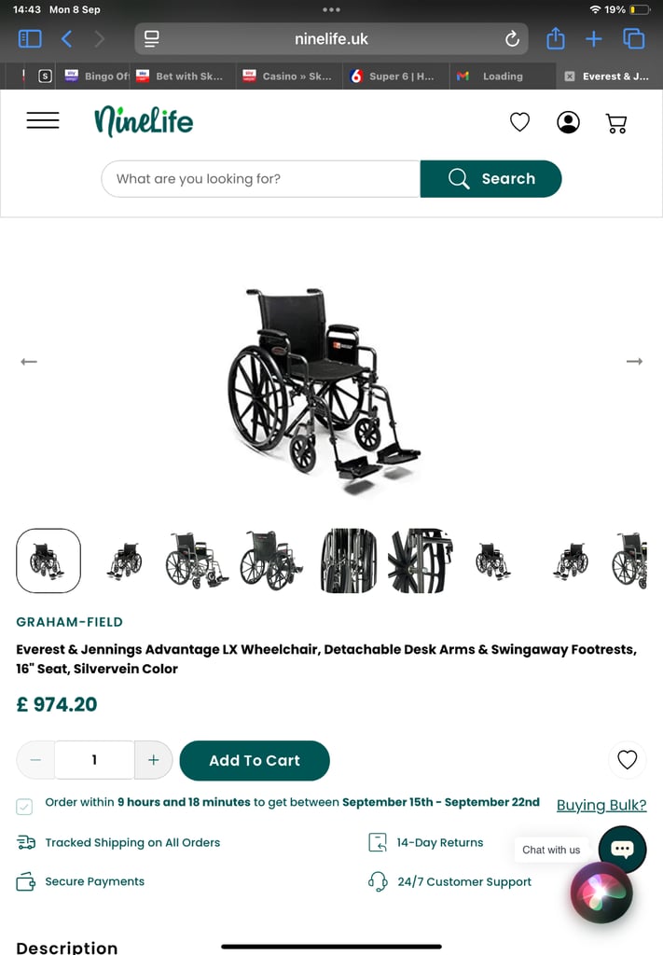Viewport: 663px width, 955px height.
Task: Open the Buying Bulk? link
Action: click(x=601, y=805)
